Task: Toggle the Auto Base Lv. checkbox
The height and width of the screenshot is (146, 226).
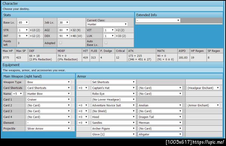Action: point(106,43)
